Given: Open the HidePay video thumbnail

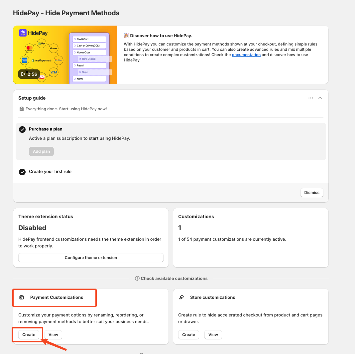Looking at the screenshot, I should (65, 55).
